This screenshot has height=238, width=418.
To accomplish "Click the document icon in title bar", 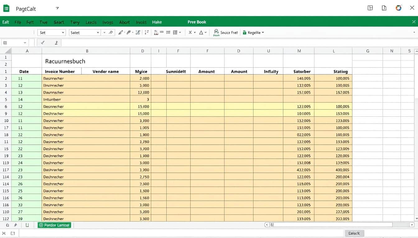I will click(384, 8).
